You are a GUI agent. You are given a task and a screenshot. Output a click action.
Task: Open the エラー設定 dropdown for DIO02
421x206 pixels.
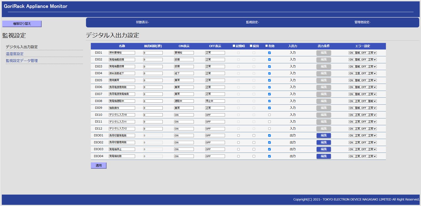[x=362, y=142]
